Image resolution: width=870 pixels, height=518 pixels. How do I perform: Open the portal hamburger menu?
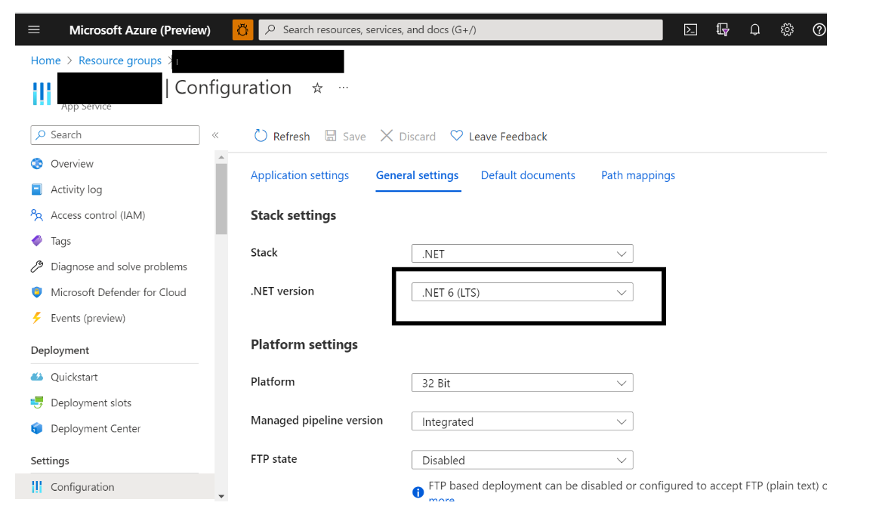(x=33, y=29)
